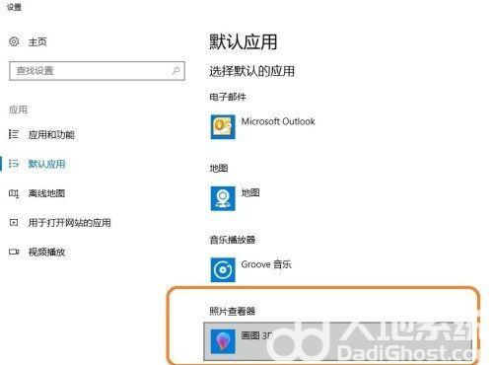Focus the 查找设置 search box
493x365 pixels.
point(97,71)
